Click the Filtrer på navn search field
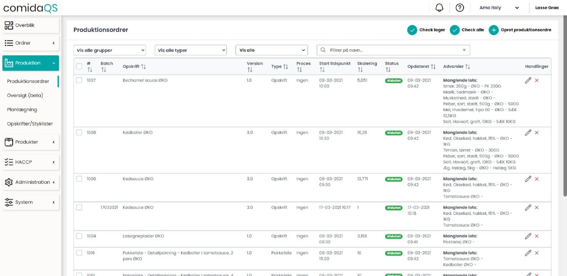 coord(393,50)
